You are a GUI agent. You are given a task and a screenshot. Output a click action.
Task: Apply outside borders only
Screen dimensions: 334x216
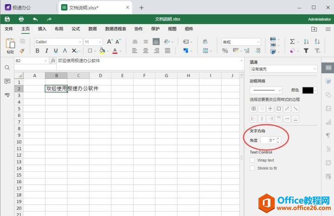point(279,109)
